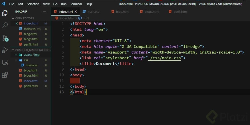Viewport: 250px width, 125px height.
Task: Open index.html in project folder tree
Action: tap(31, 81)
